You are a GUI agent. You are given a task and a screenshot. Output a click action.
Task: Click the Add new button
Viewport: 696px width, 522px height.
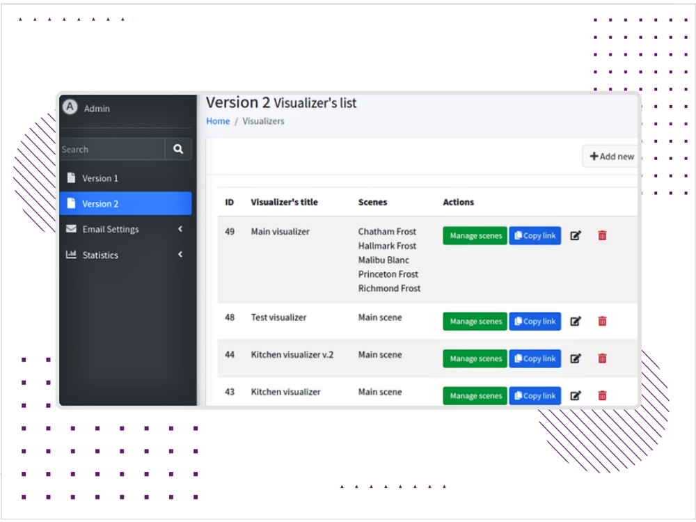pyautogui.click(x=610, y=156)
